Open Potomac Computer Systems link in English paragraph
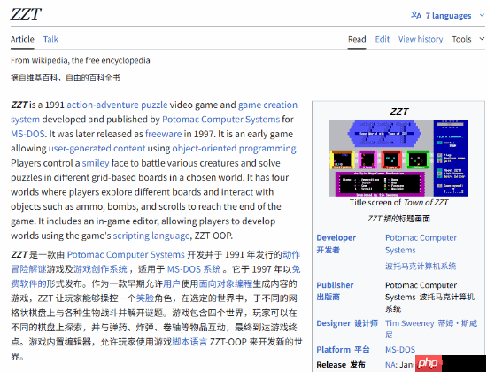This screenshot has width=487, height=372. (220, 120)
